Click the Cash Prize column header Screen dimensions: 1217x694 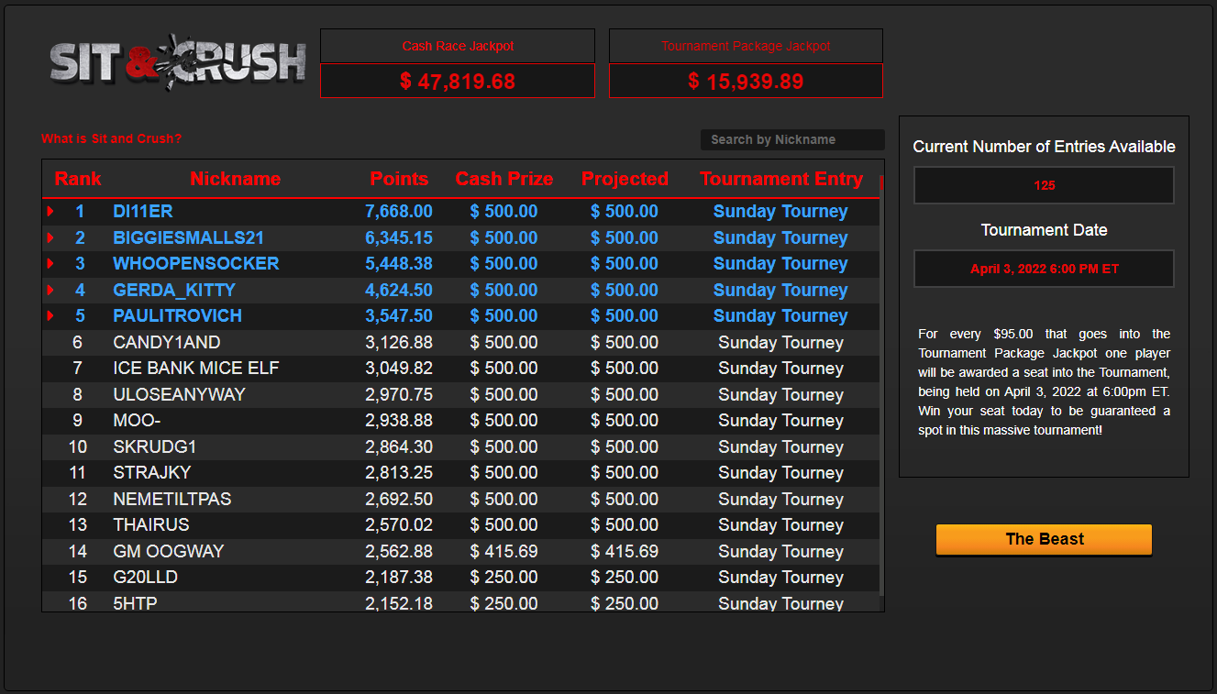coord(504,179)
